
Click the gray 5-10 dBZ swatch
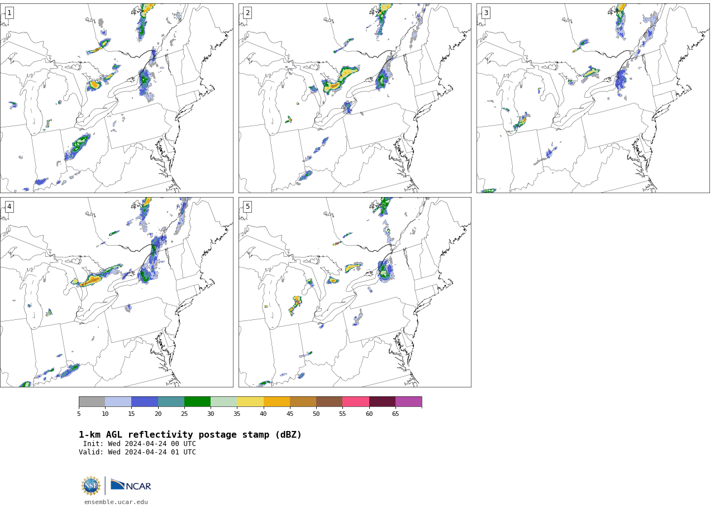[92, 402]
